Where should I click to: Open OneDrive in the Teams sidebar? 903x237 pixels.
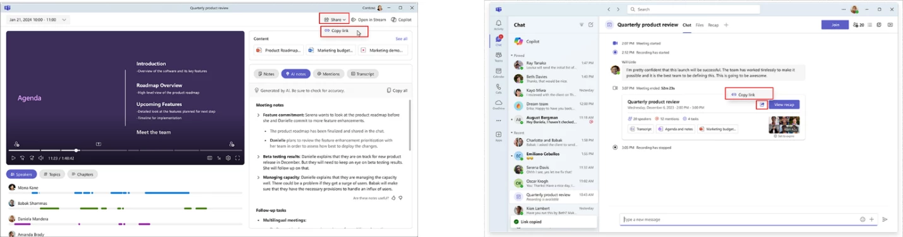point(499,104)
